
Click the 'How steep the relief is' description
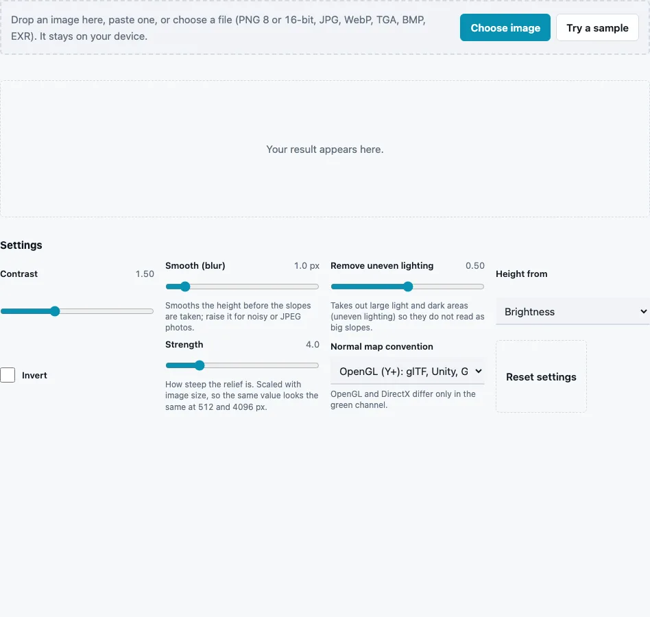[x=241, y=396]
